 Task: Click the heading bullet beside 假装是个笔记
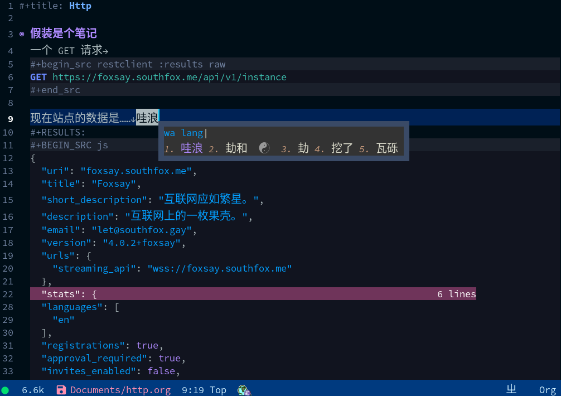(x=22, y=34)
